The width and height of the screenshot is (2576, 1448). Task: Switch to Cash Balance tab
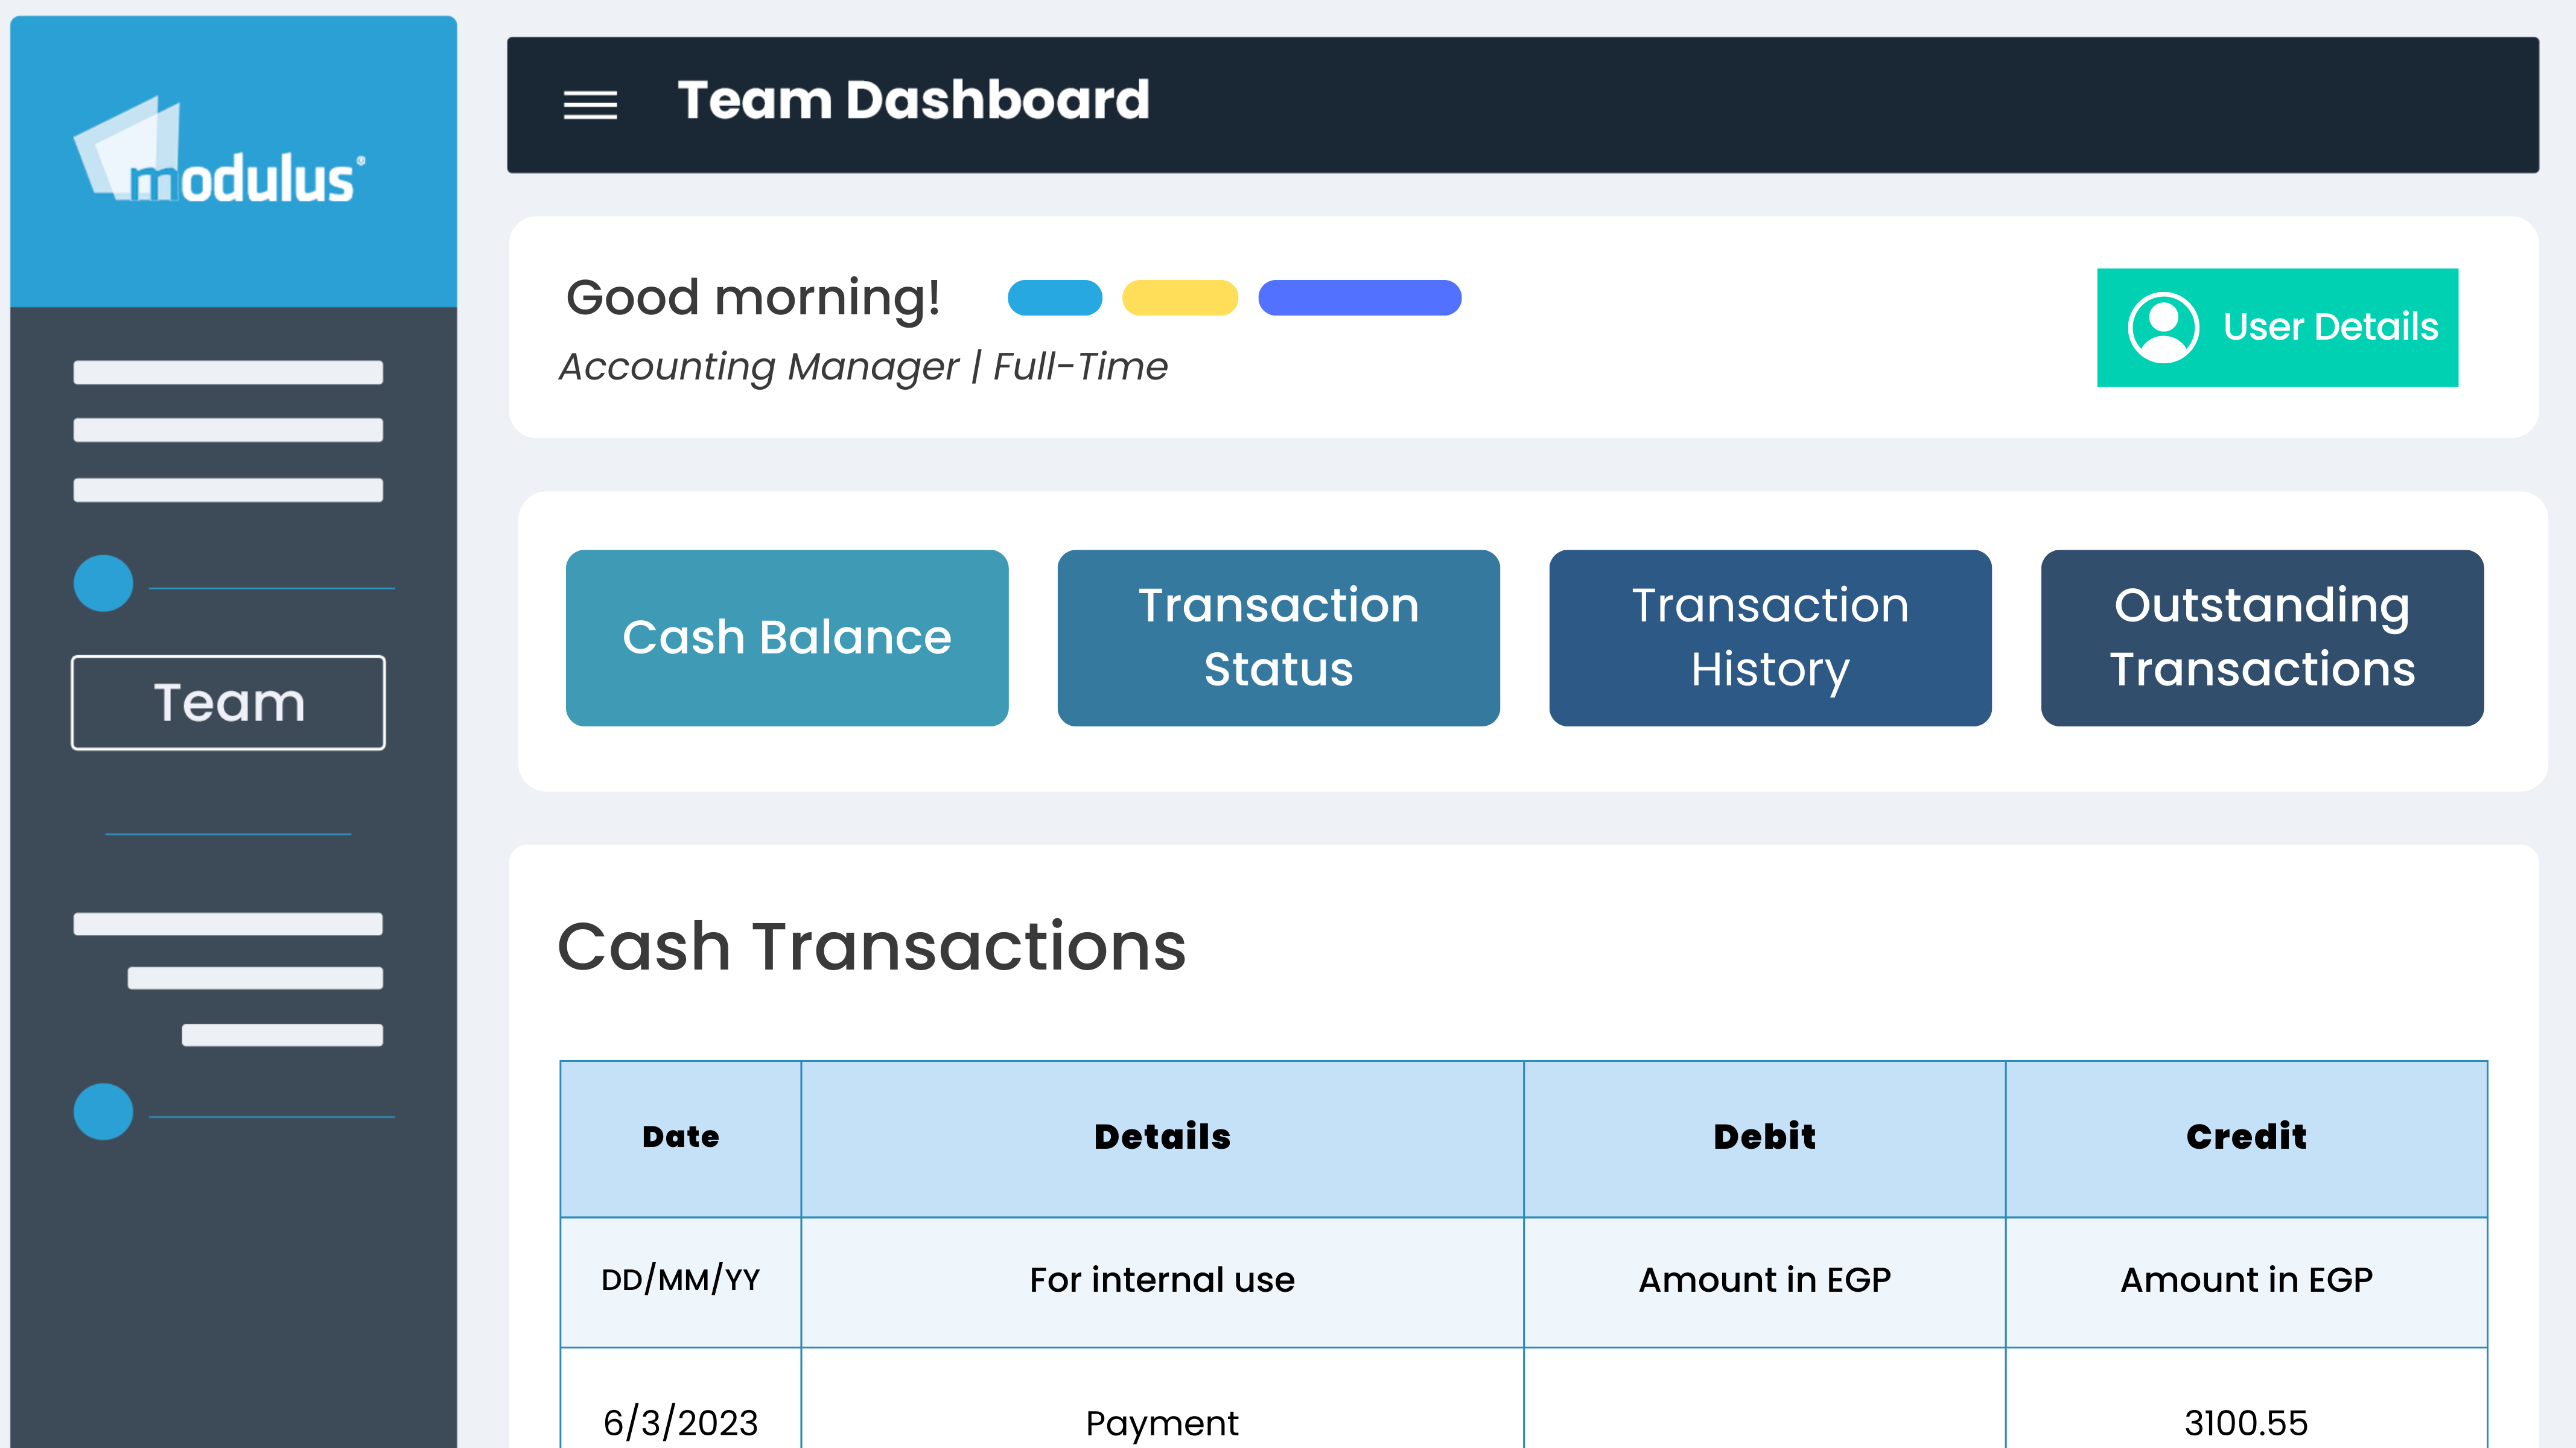[787, 638]
